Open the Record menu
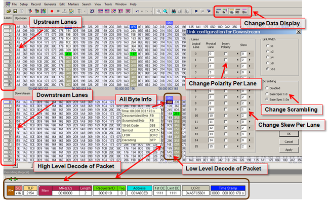 point(35,4)
